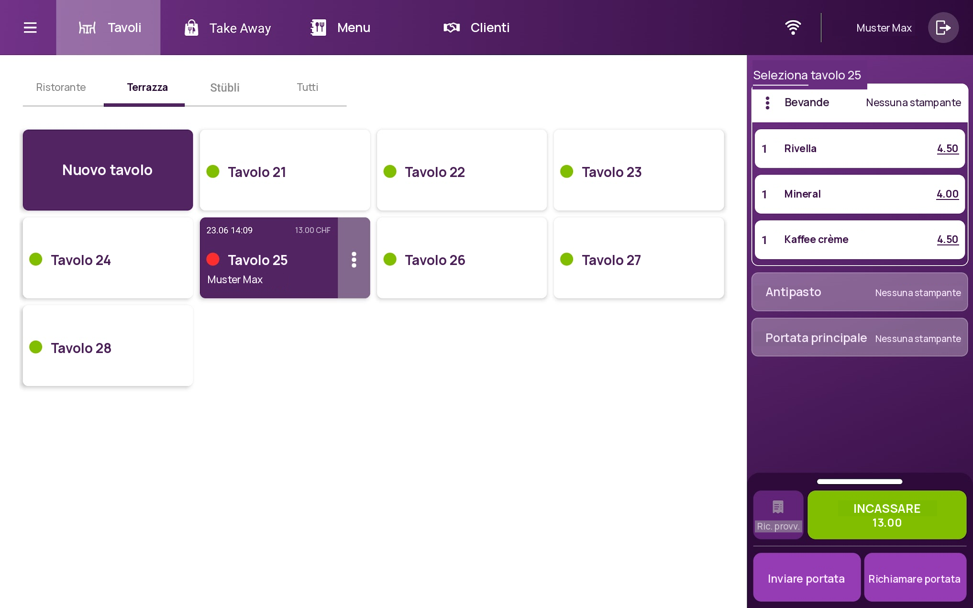The width and height of the screenshot is (973, 608).
Task: Select Tavolo 28 card
Action: point(108,346)
